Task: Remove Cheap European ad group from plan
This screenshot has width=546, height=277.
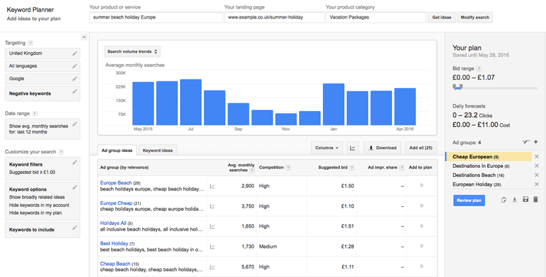Action: pyautogui.click(x=537, y=157)
